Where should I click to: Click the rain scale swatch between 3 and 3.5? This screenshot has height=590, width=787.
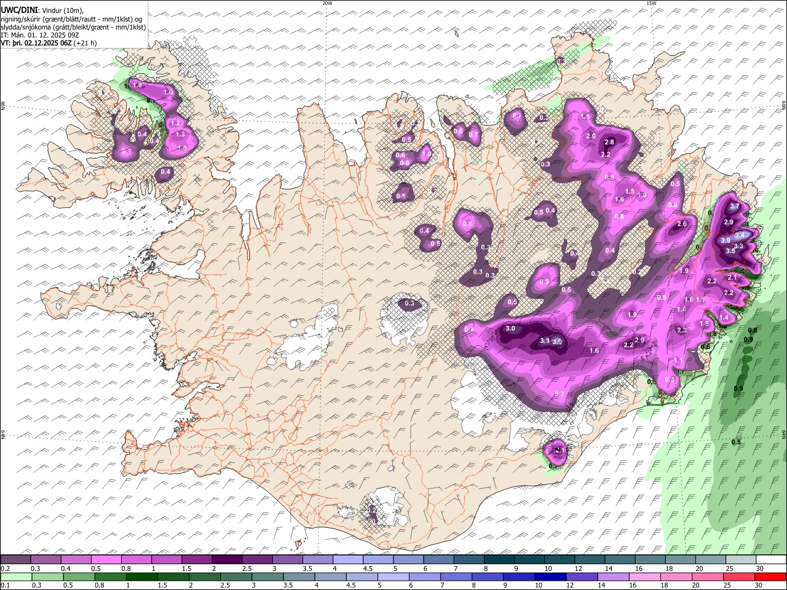(267, 577)
